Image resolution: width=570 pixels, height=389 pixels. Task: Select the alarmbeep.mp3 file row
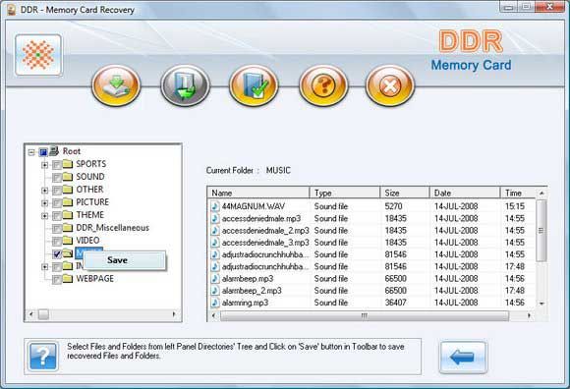tap(371, 279)
